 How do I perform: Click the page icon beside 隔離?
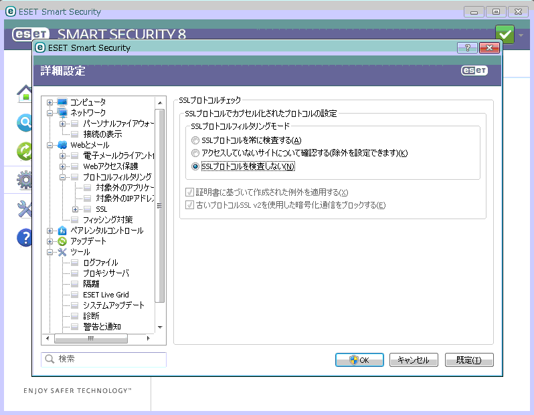click(74, 284)
